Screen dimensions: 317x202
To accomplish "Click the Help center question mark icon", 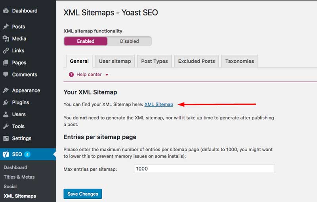I will [x=71, y=75].
